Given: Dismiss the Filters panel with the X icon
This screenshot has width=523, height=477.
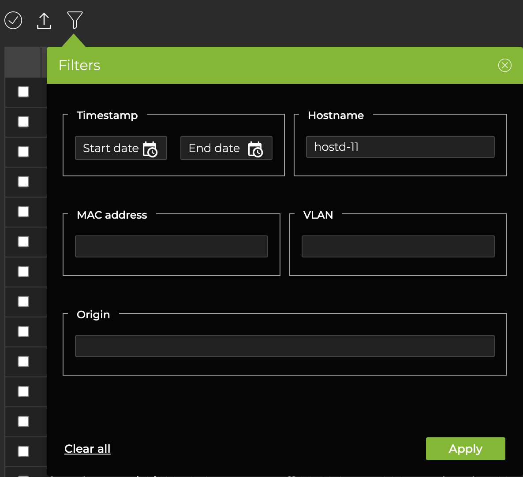Looking at the screenshot, I should click(x=504, y=65).
